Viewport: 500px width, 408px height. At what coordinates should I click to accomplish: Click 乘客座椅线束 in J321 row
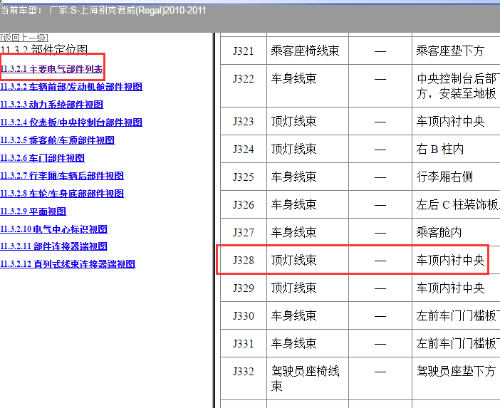point(305,51)
